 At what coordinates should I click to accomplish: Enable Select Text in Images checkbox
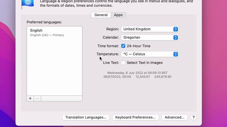click(123, 63)
